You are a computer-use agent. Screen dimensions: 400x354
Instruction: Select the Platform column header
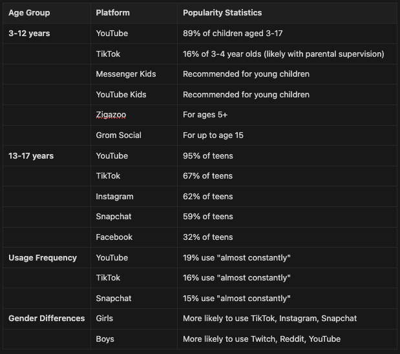tap(112, 13)
